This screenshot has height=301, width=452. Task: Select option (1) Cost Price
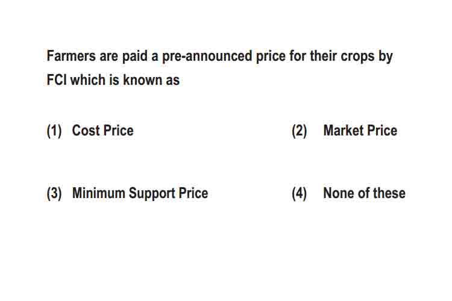(90, 131)
